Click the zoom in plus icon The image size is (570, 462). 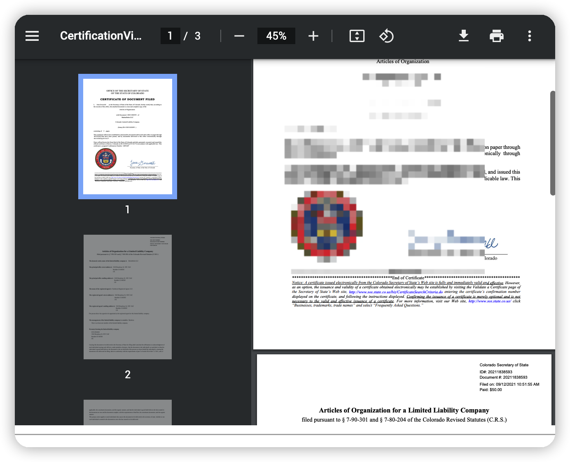[313, 36]
